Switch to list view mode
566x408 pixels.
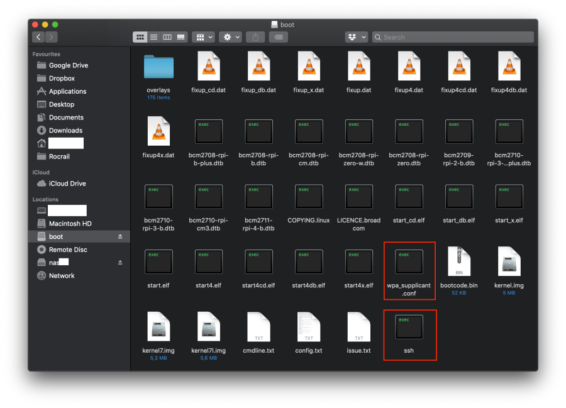[x=153, y=37]
